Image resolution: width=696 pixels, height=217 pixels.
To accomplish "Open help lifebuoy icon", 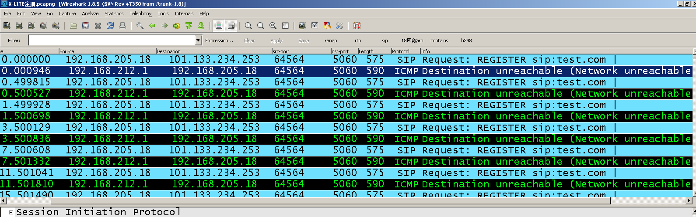I will pos(357,26).
